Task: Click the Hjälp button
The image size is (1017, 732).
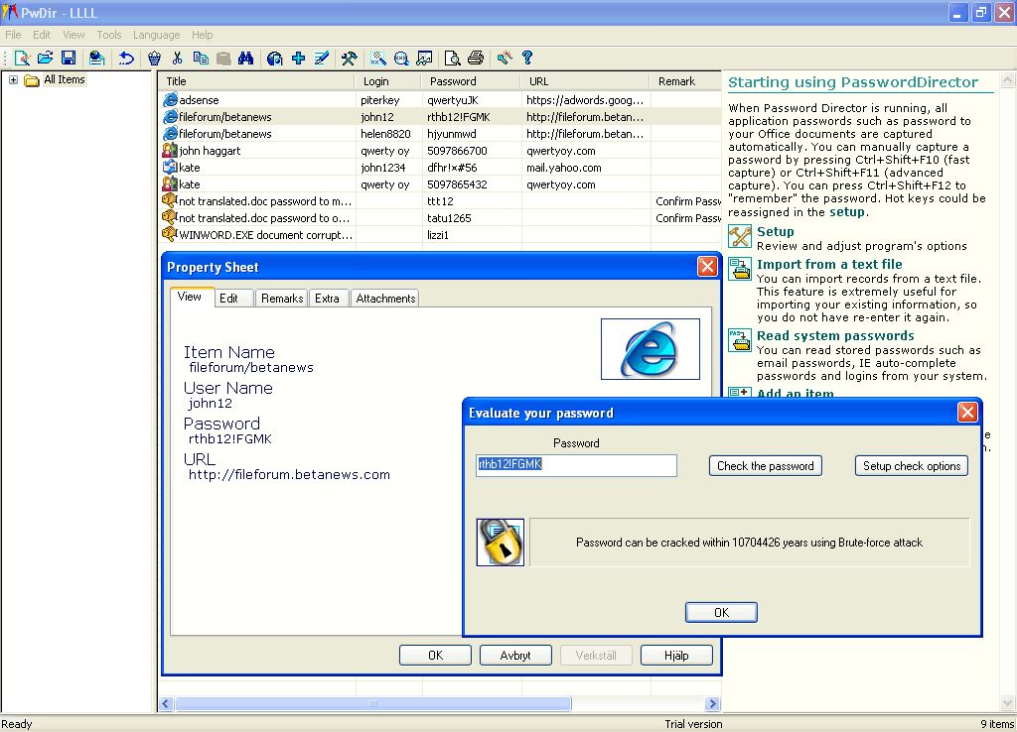Action: coord(676,655)
